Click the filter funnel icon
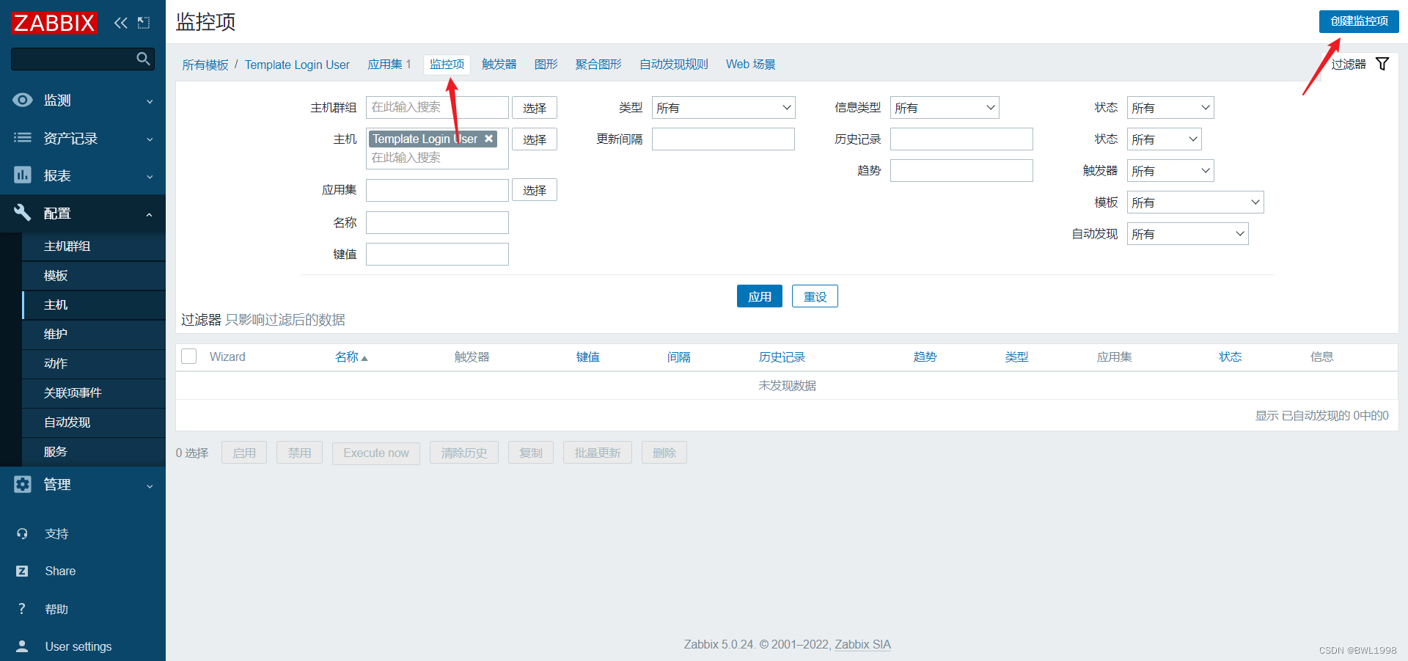Screen dimensions: 1408x661 pos(1382,64)
